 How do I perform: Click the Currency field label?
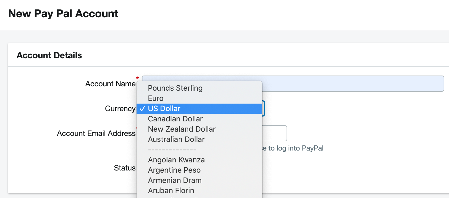tap(120, 109)
